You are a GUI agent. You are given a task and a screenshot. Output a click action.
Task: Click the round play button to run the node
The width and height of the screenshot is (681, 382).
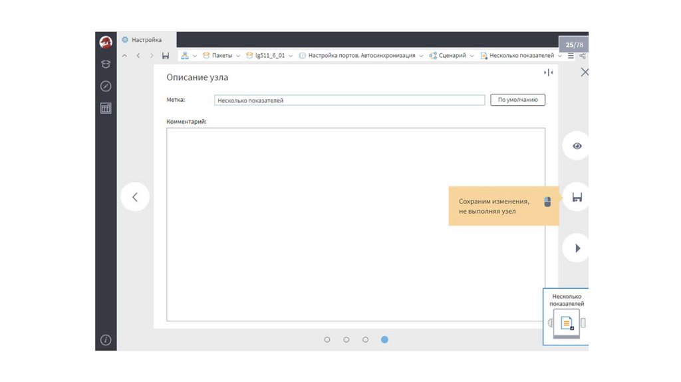[577, 248]
